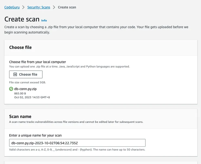
Task: Go to Security: Scans breadcrumb link
Action: (x=39, y=7)
